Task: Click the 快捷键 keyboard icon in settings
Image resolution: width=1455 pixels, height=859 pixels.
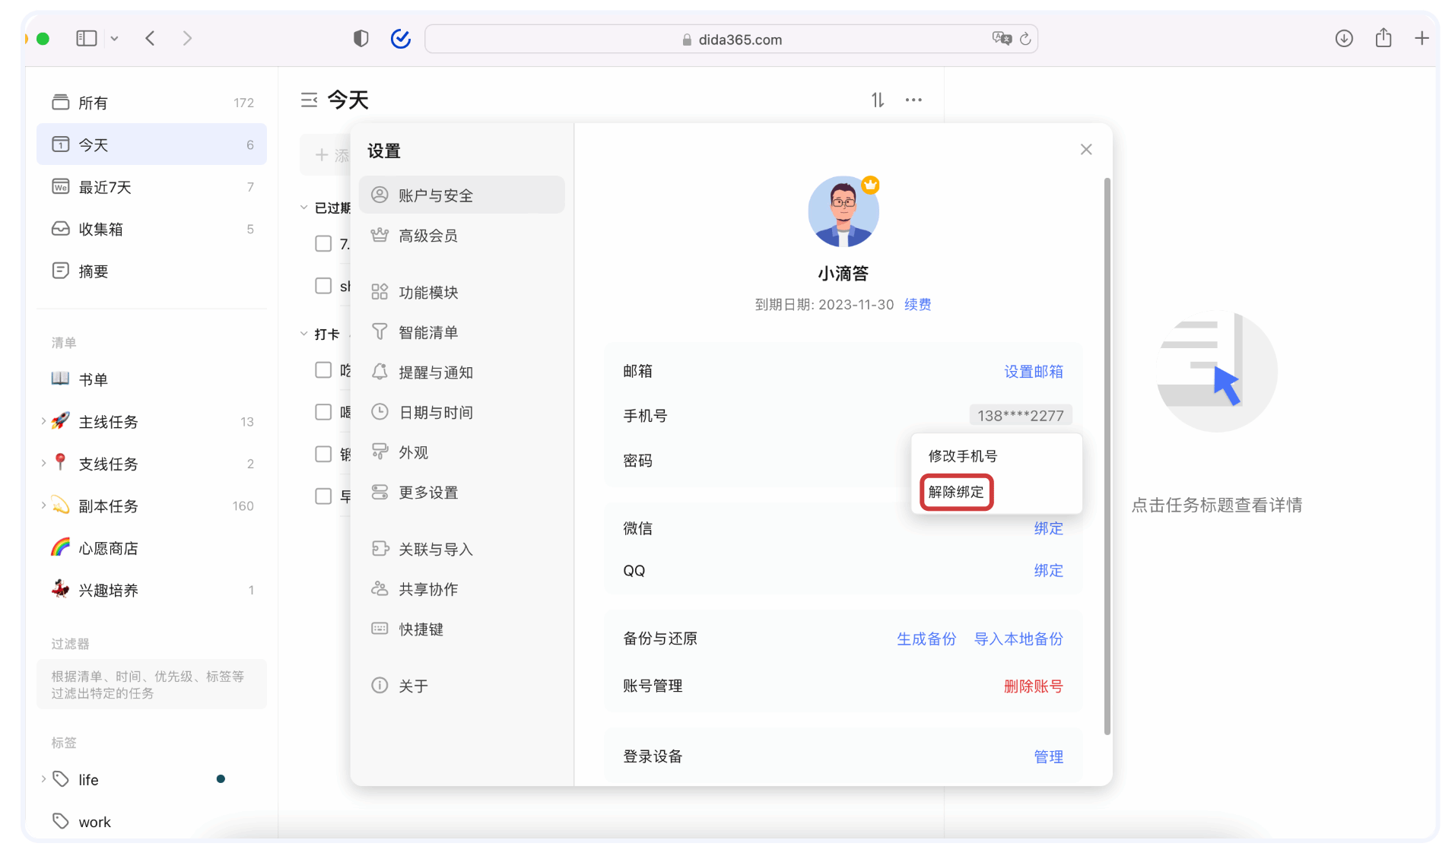Action: [380, 629]
